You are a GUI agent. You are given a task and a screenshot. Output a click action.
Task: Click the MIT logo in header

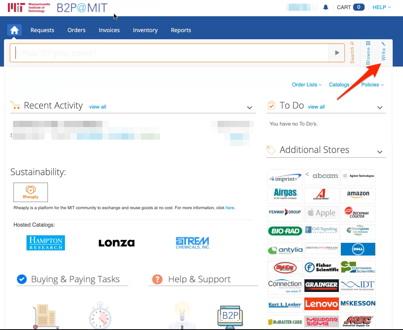[29, 8]
